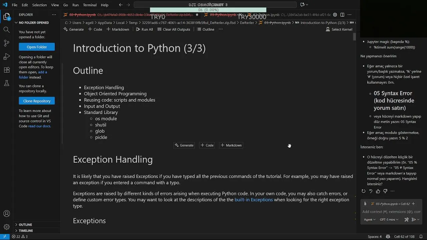Open the Selection menu
The height and width of the screenshot is (240, 427).
point(39,5)
